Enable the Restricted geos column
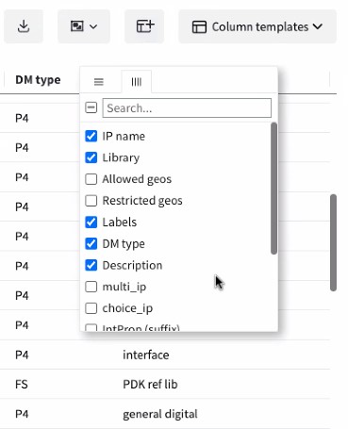 click(x=91, y=201)
